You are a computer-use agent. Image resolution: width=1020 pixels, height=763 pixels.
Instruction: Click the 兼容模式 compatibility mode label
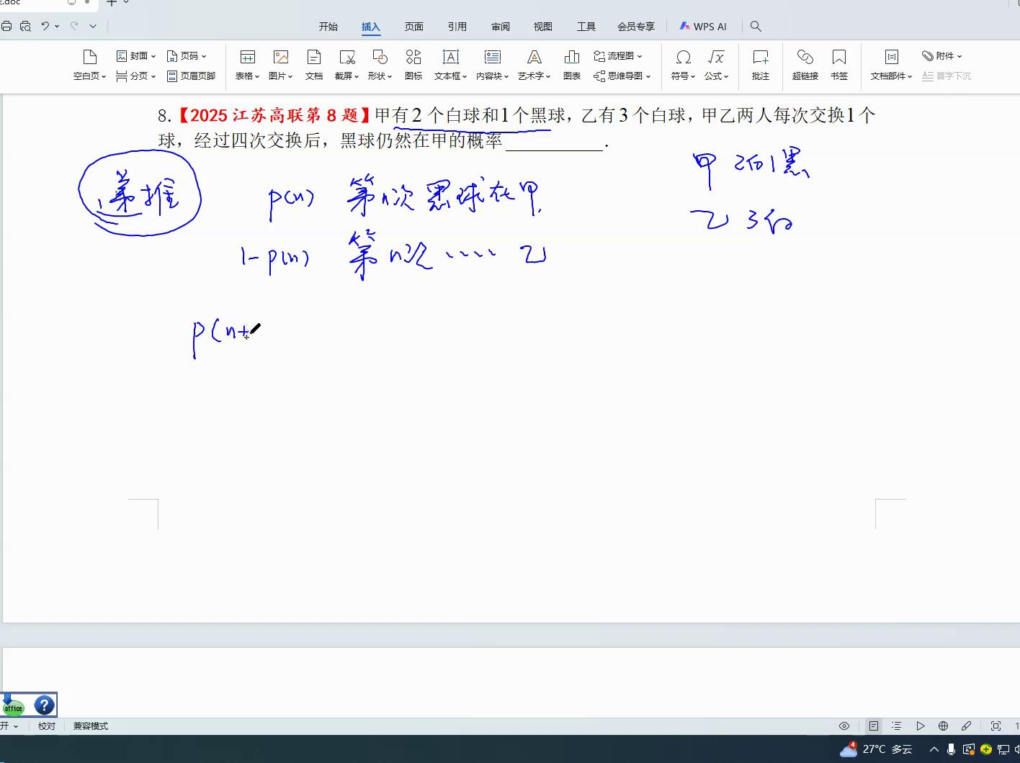coord(89,726)
